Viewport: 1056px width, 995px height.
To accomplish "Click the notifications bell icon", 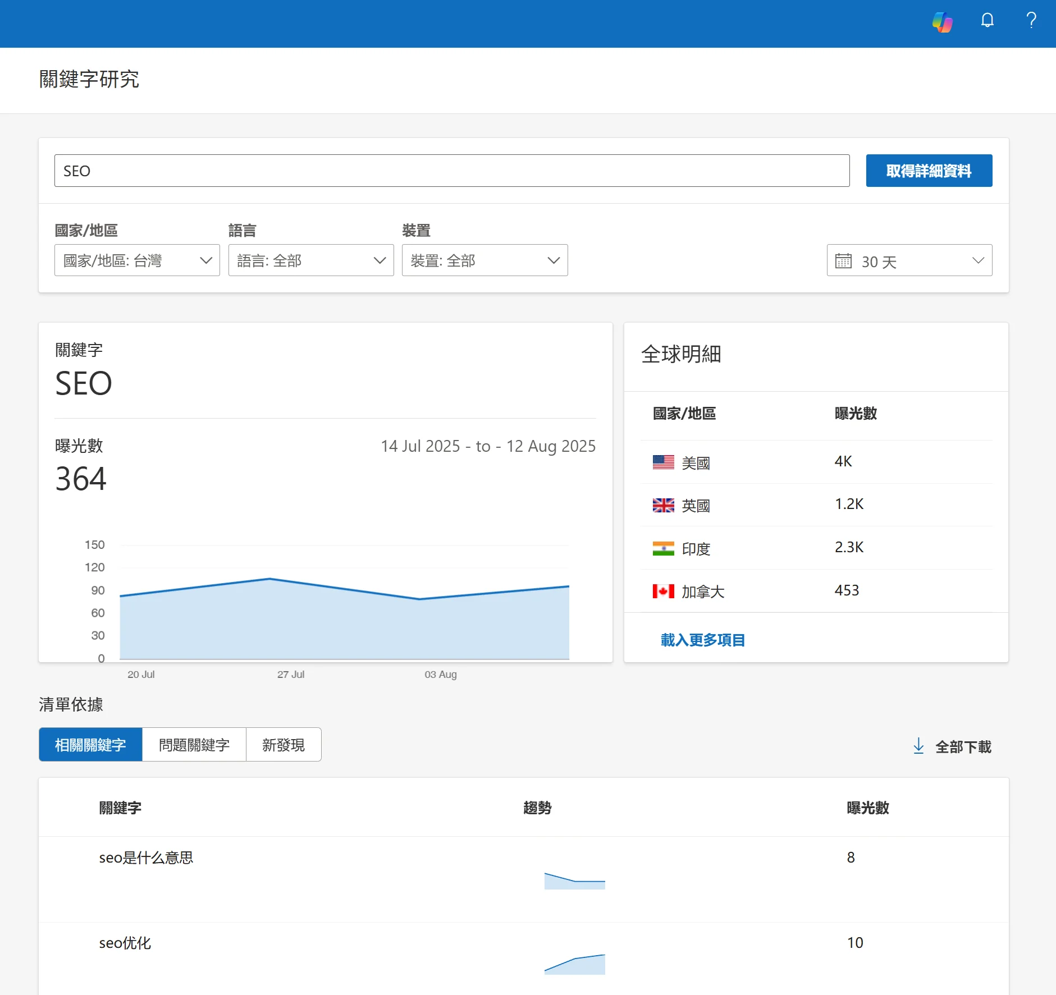I will click(987, 21).
